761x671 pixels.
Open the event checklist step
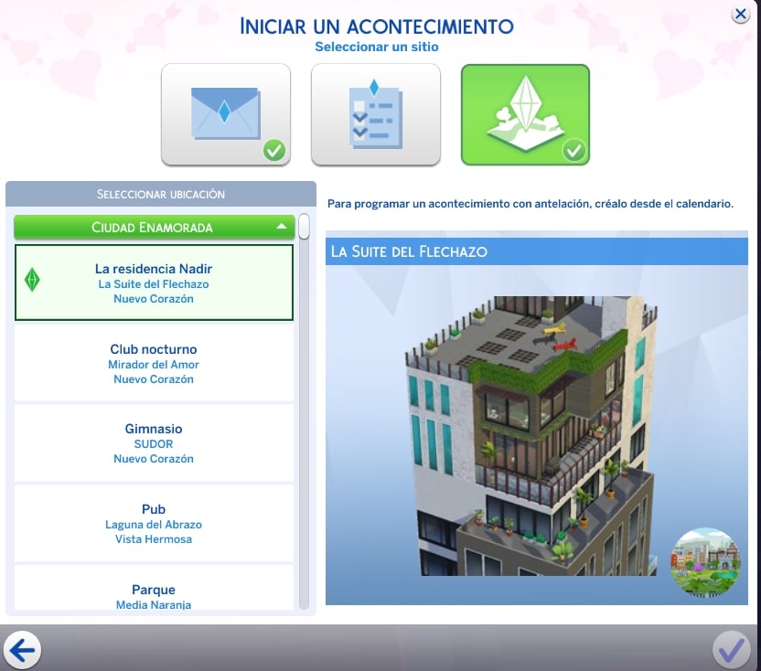click(x=376, y=114)
